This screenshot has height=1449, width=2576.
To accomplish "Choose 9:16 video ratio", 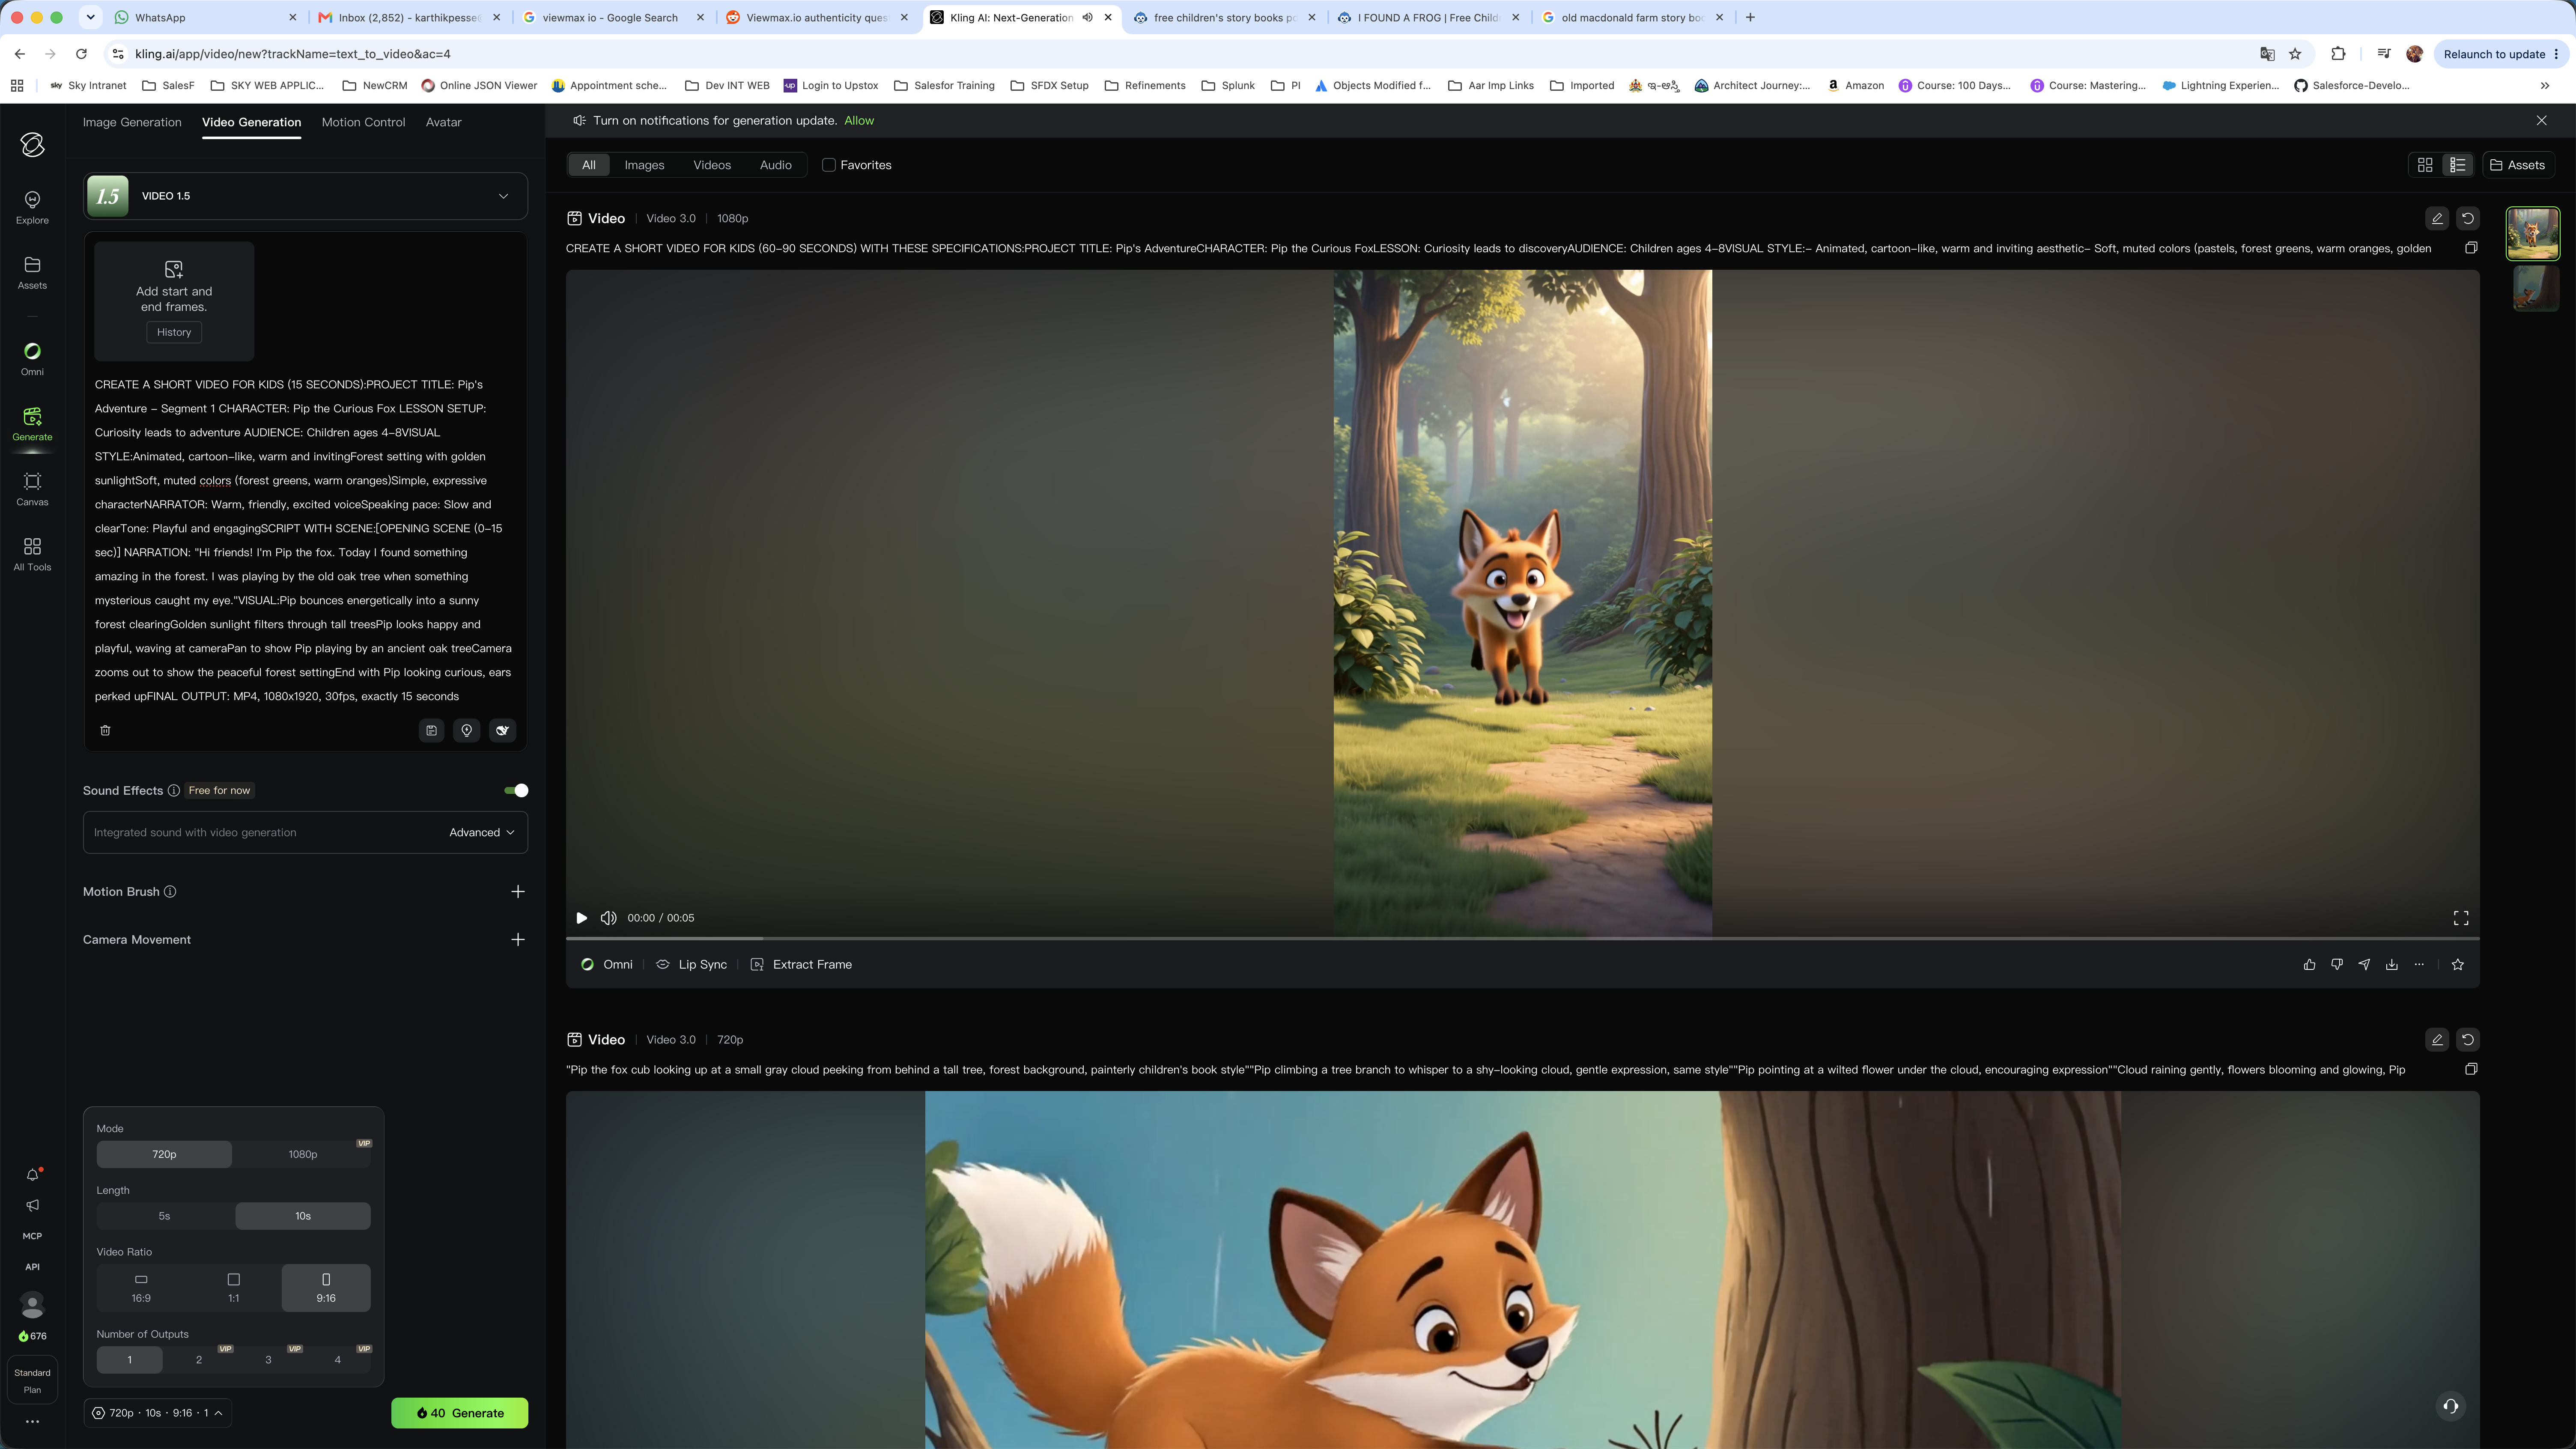I will coord(326,1288).
